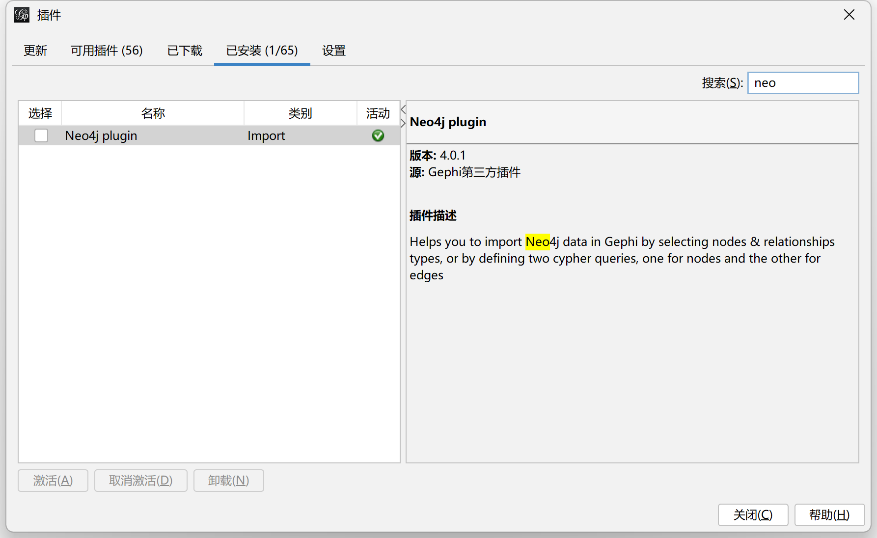Sort by the 类别 column header

[x=301, y=113]
